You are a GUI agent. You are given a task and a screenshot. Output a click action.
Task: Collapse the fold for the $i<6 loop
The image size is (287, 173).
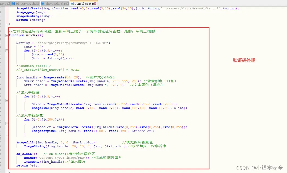click(7, 51)
